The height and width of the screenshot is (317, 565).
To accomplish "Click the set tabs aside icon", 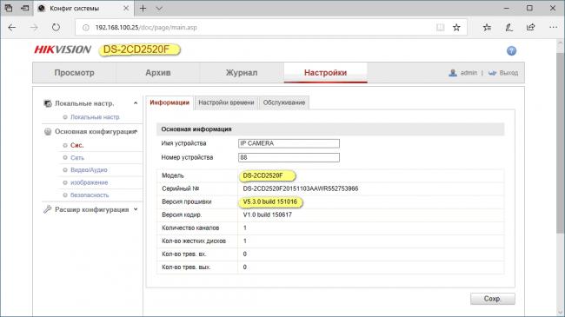I will [x=24, y=8].
